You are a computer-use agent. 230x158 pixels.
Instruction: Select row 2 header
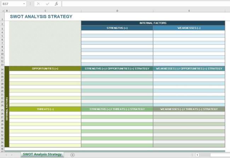click(x=2, y=24)
